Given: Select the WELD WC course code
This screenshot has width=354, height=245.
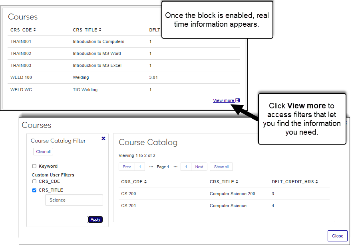Looking at the screenshot, I should click(x=21, y=90).
